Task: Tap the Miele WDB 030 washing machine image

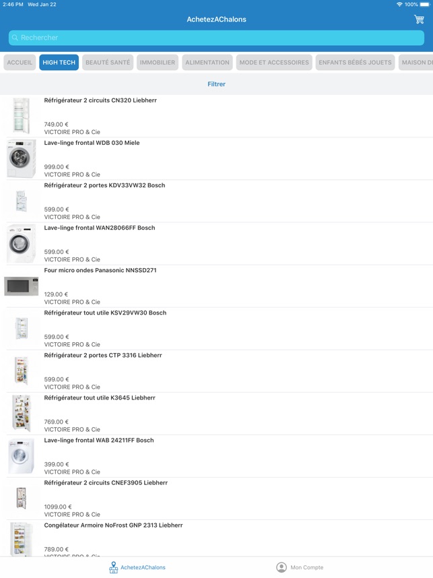Action: 22,158
